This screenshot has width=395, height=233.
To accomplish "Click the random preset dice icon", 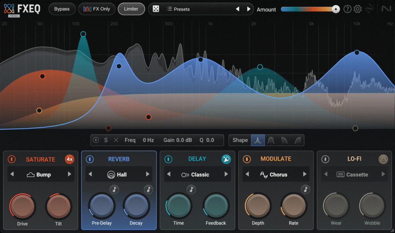I will [156, 9].
